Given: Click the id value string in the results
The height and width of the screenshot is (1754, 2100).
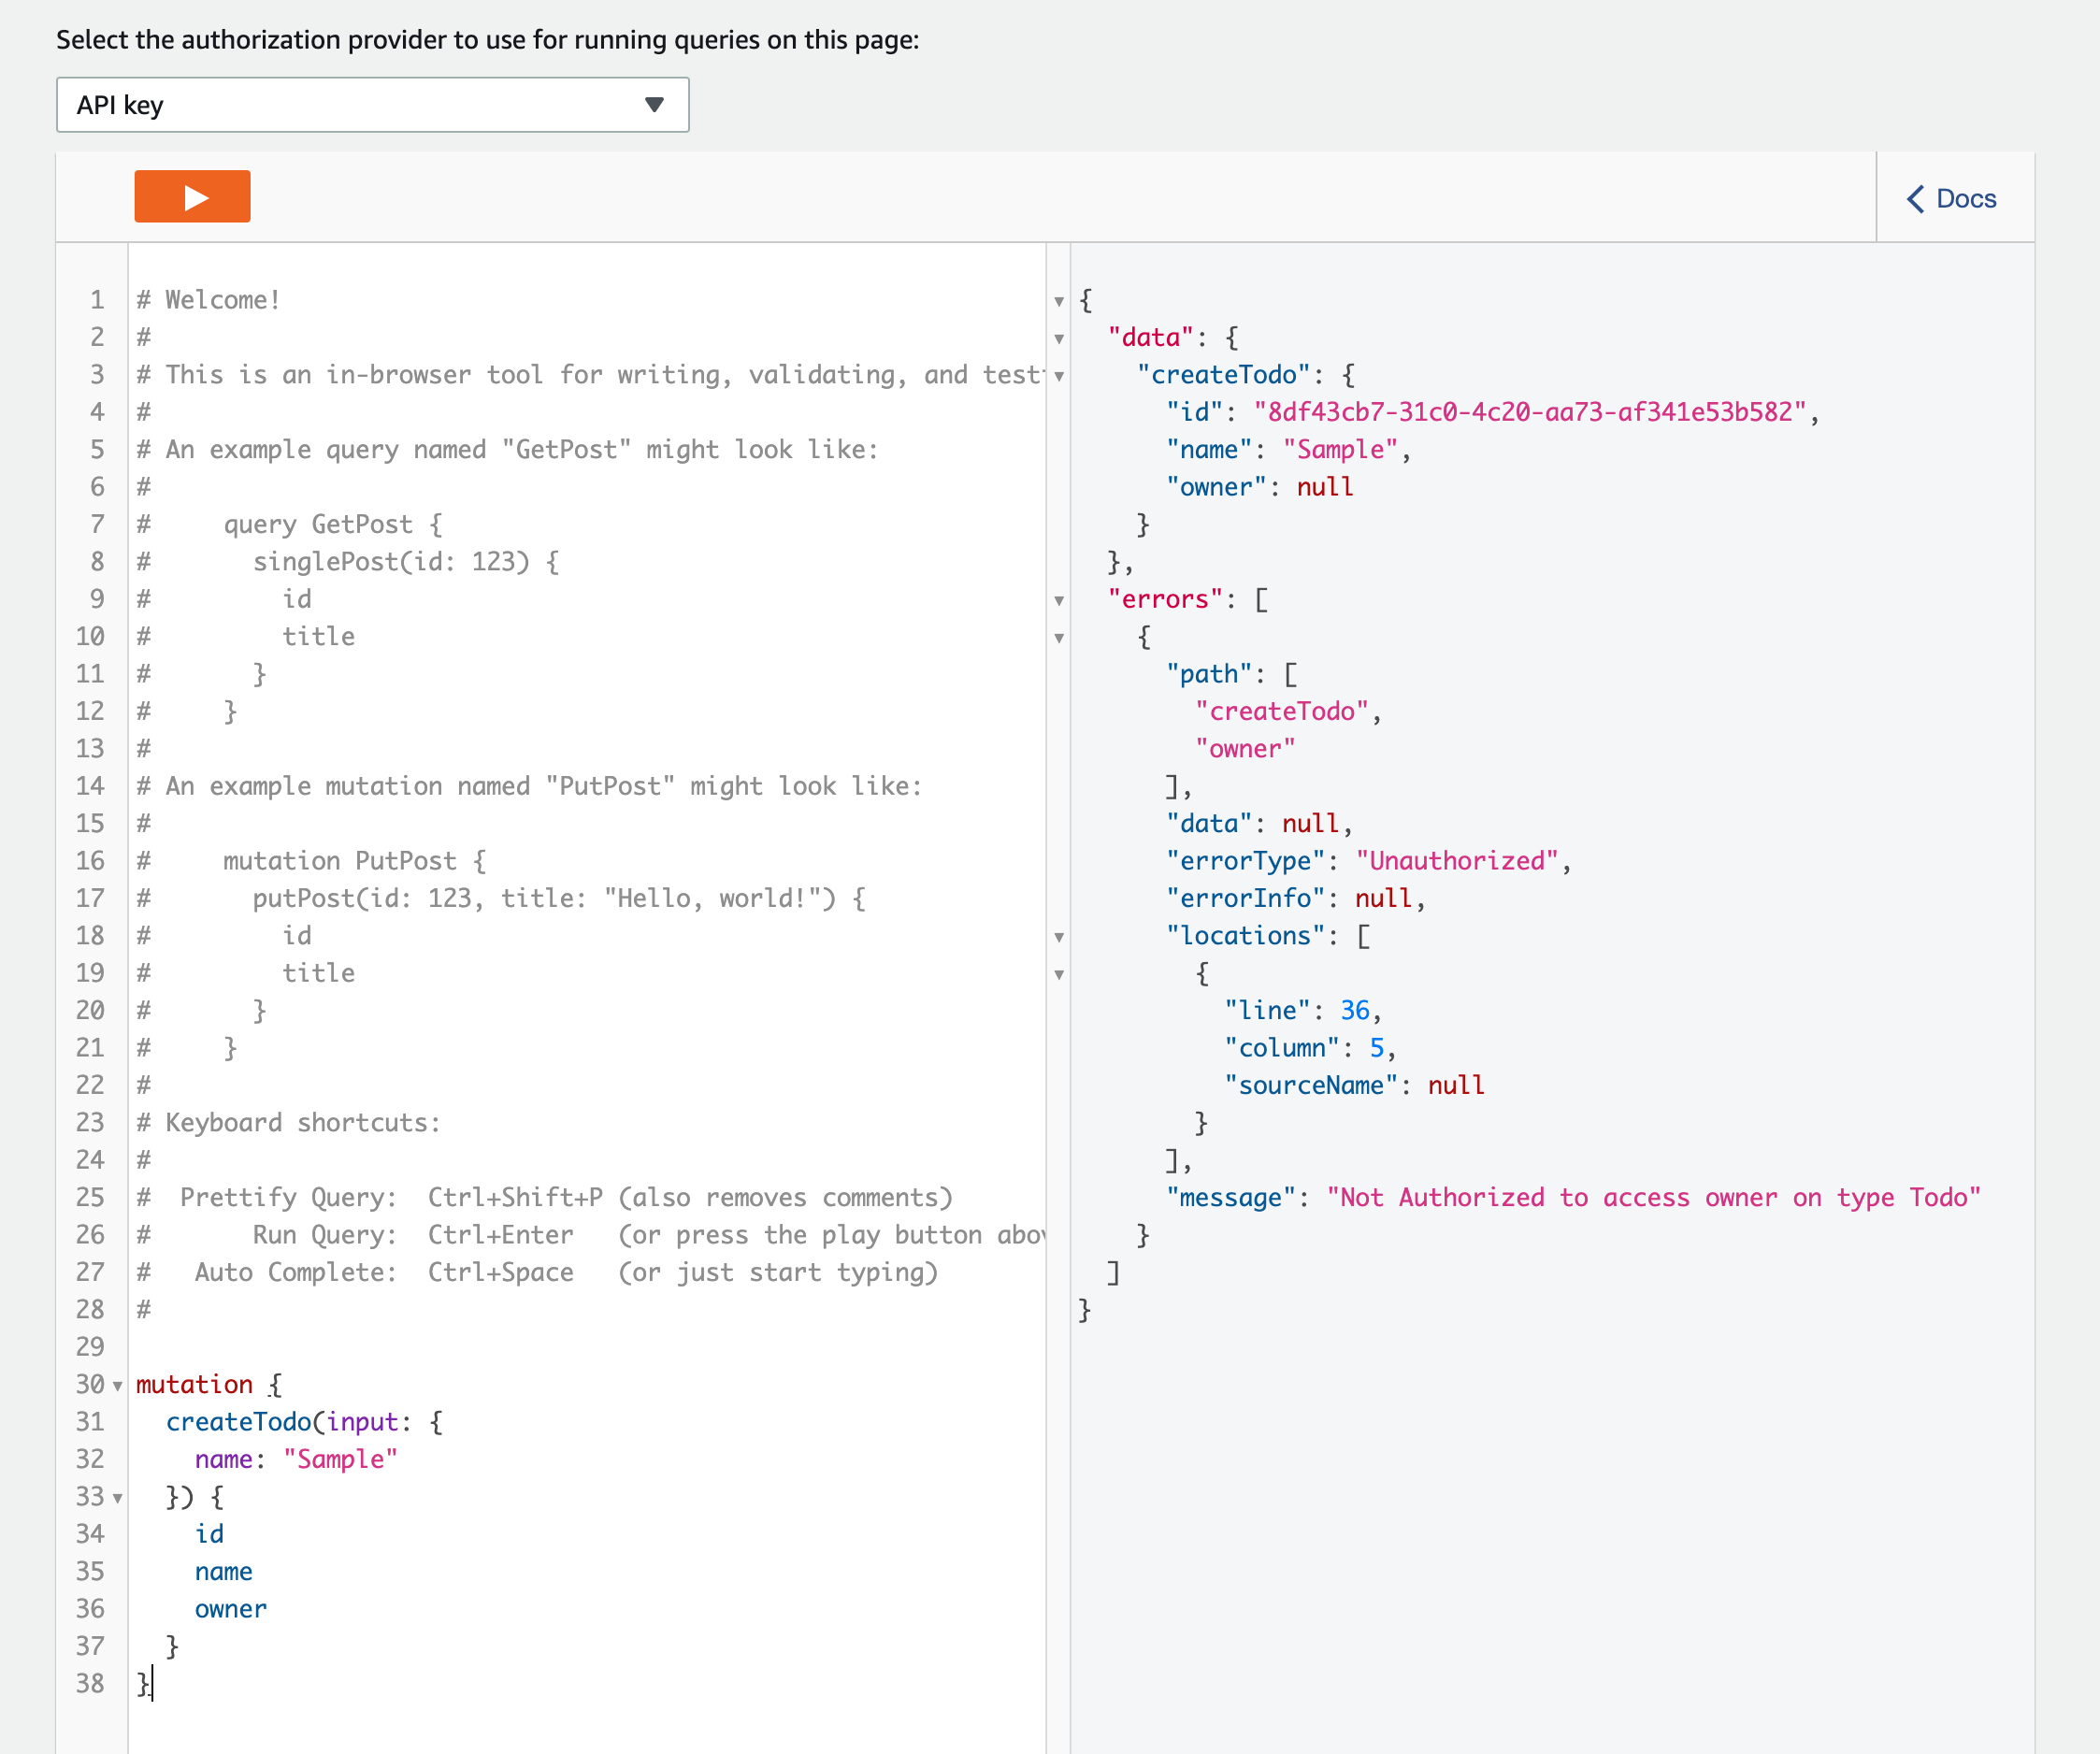Looking at the screenshot, I should [x=1529, y=412].
